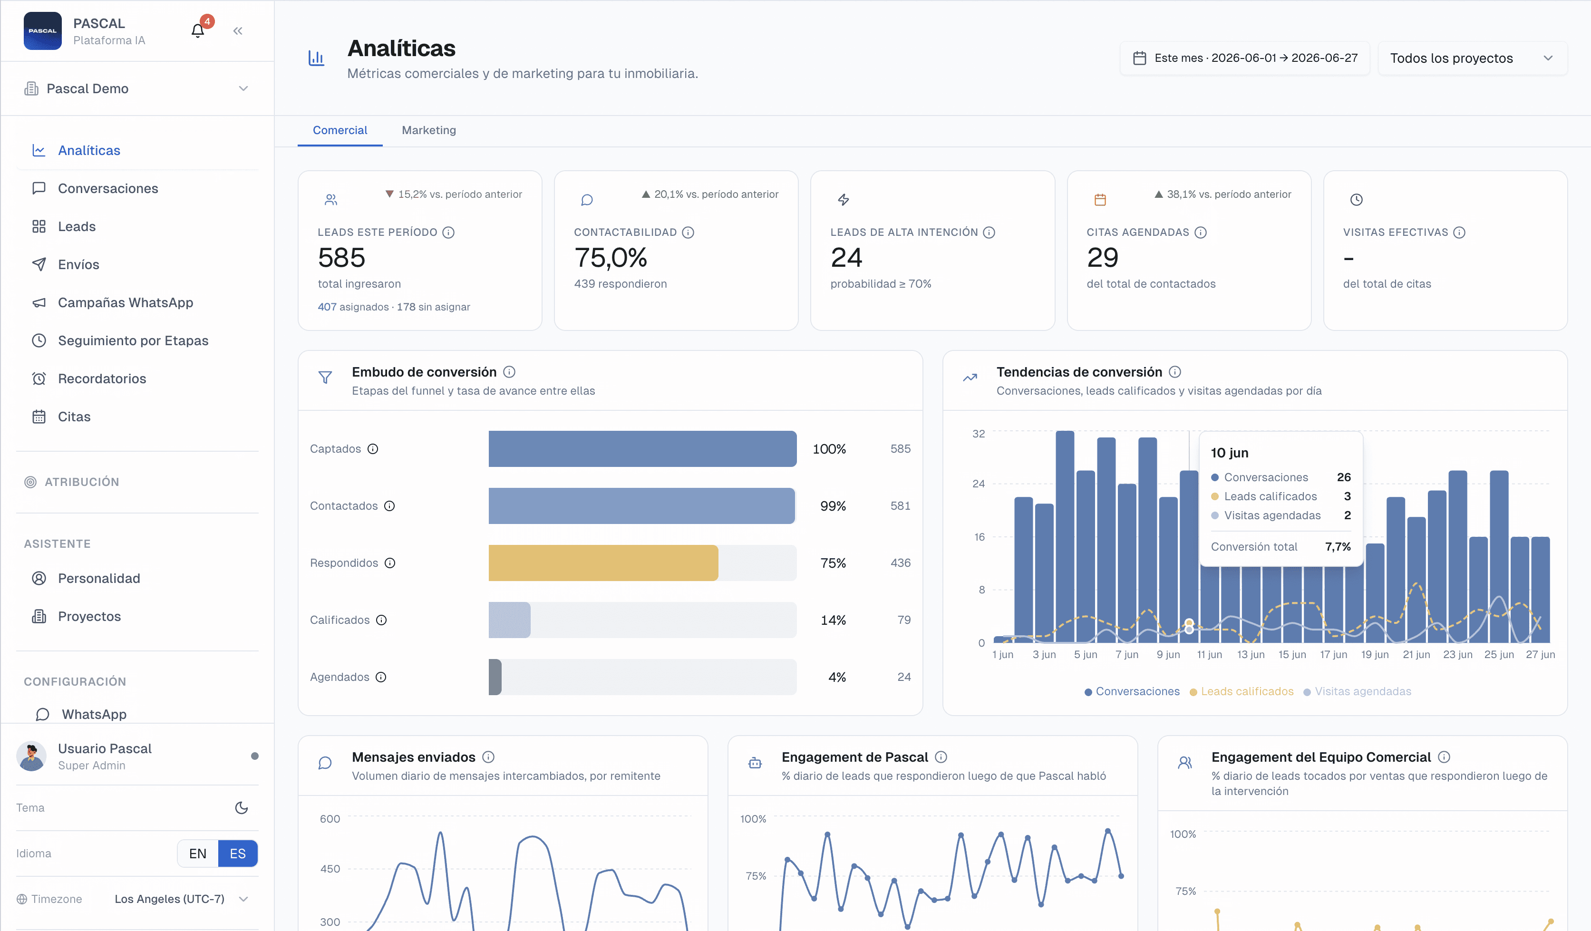
Task: Click info icon next to Engagement del Equipo Comercial
Action: click(x=1444, y=757)
